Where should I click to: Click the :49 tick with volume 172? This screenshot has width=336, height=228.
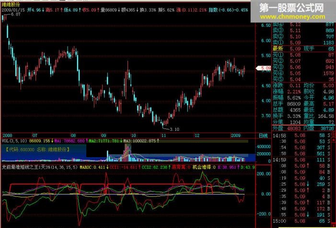point(305,208)
